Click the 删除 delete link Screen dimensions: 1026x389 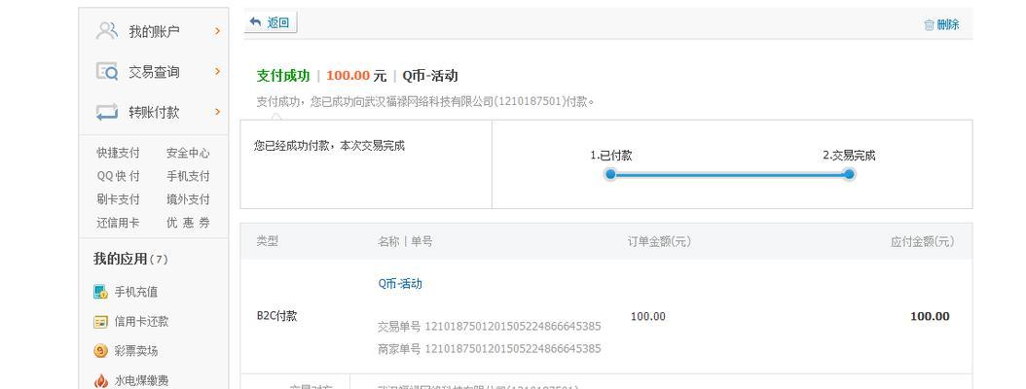coord(948,25)
